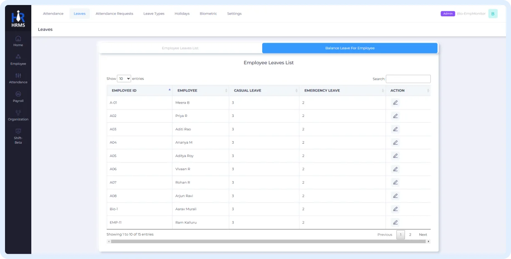
Task: Switch to Employee Leaves List tab
Action: 180,48
